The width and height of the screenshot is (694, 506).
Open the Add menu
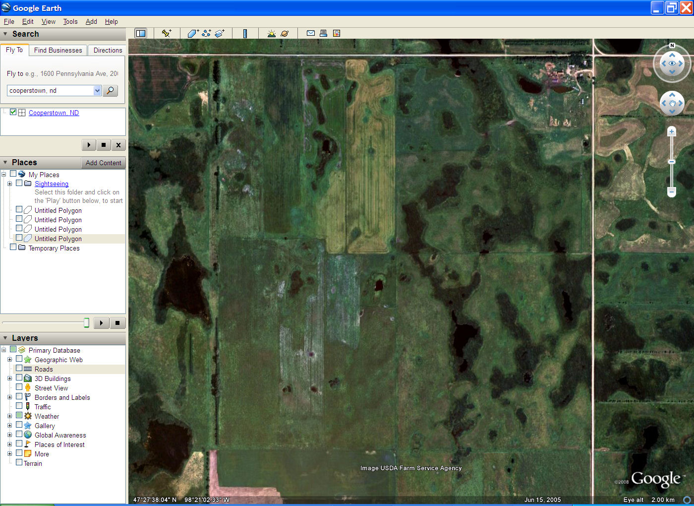[91, 21]
